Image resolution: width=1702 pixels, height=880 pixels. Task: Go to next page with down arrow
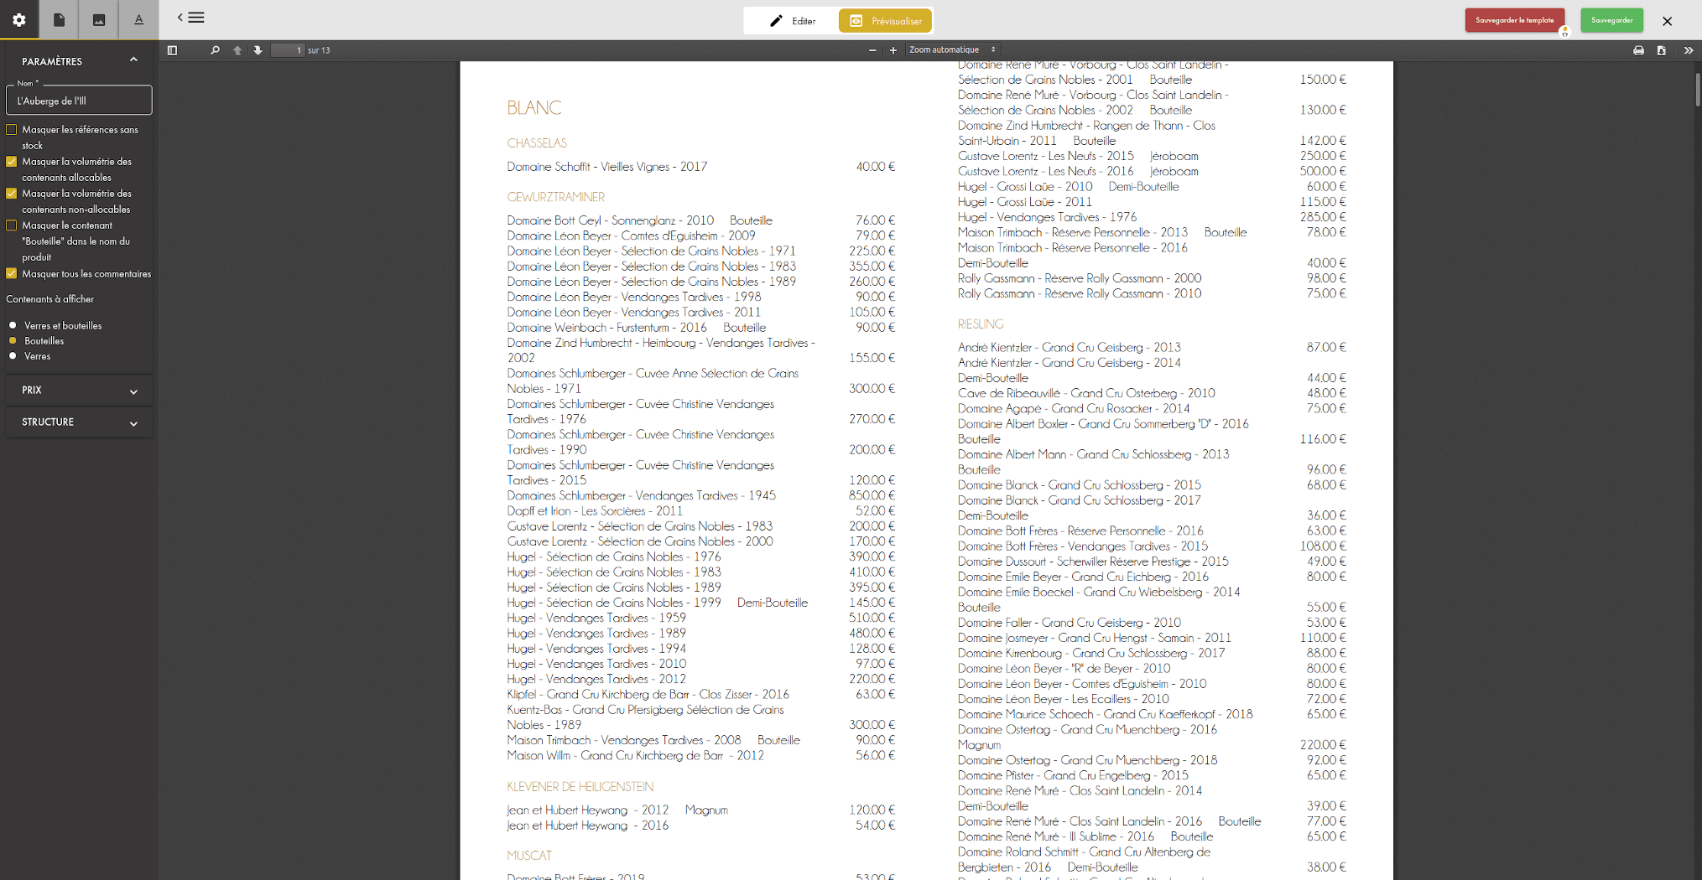click(x=258, y=50)
